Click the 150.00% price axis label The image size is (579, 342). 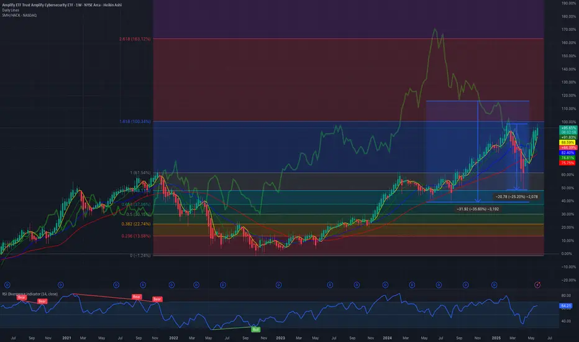[x=568, y=56]
